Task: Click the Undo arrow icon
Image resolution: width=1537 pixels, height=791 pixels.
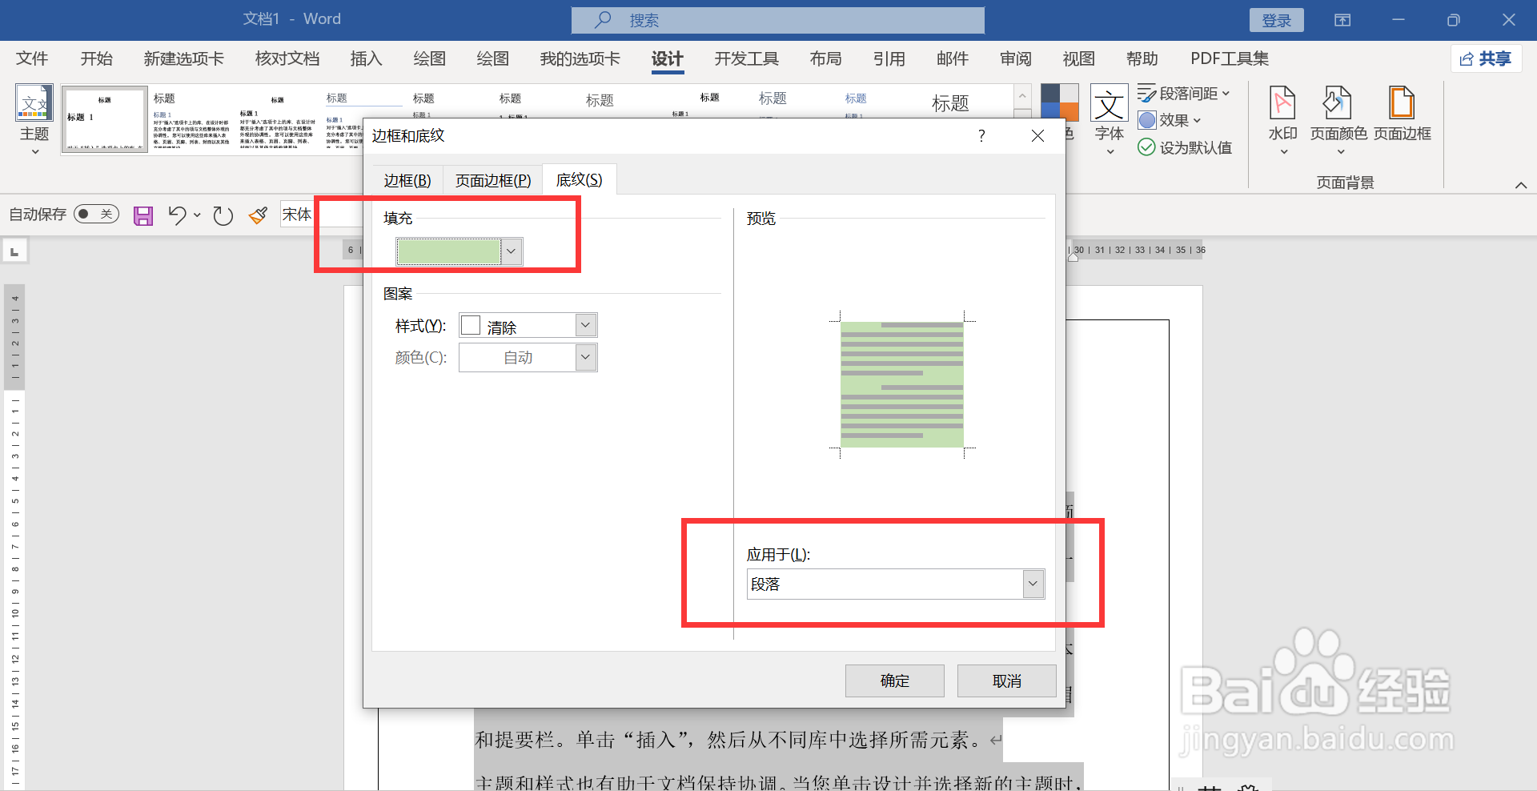Action: coord(177,215)
